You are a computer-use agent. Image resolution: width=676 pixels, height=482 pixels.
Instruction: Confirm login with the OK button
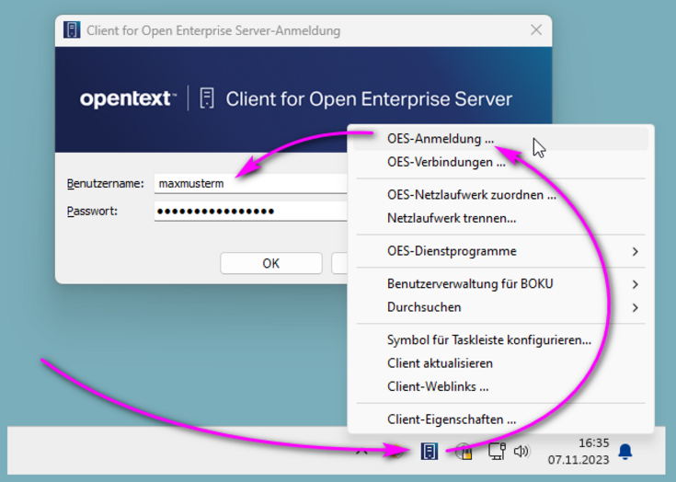(271, 263)
